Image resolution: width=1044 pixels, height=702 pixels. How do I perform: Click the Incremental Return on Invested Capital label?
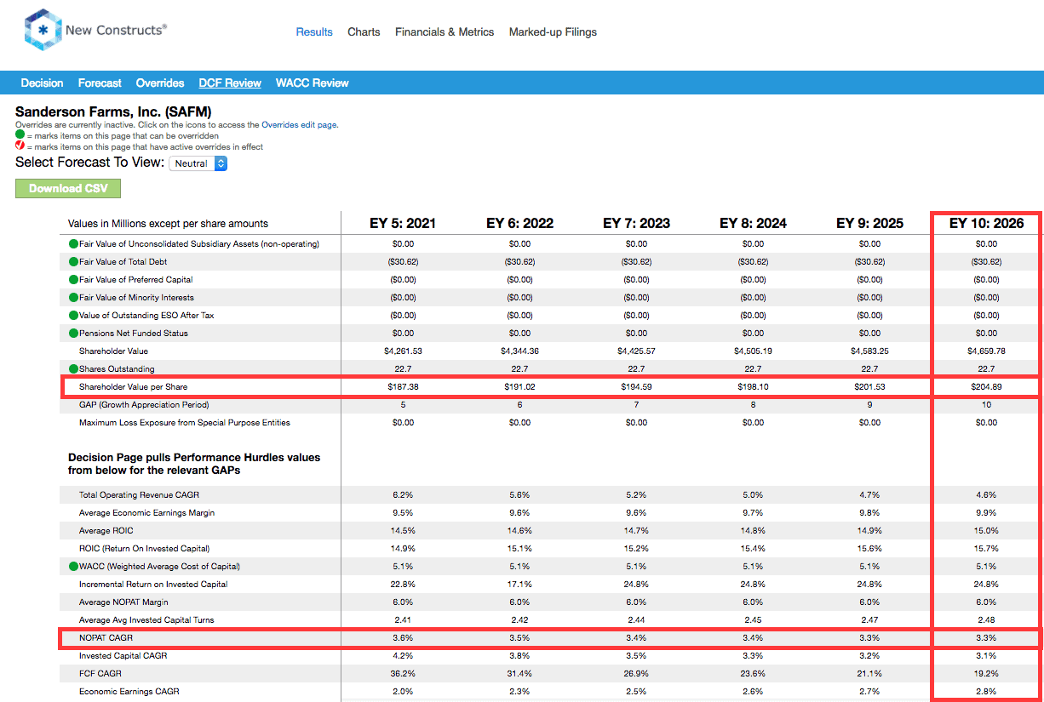[x=153, y=585]
